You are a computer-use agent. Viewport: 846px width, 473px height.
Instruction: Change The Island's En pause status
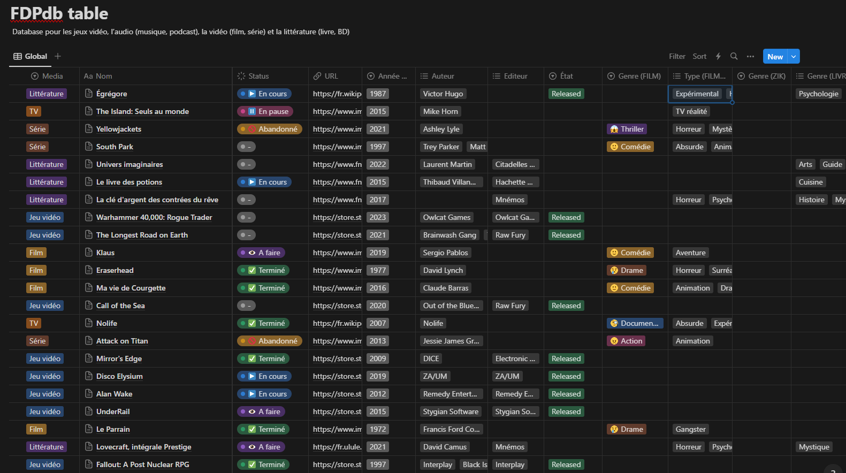pyautogui.click(x=265, y=111)
